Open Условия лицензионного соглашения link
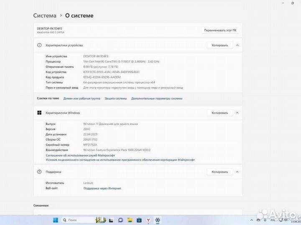 tap(120, 160)
